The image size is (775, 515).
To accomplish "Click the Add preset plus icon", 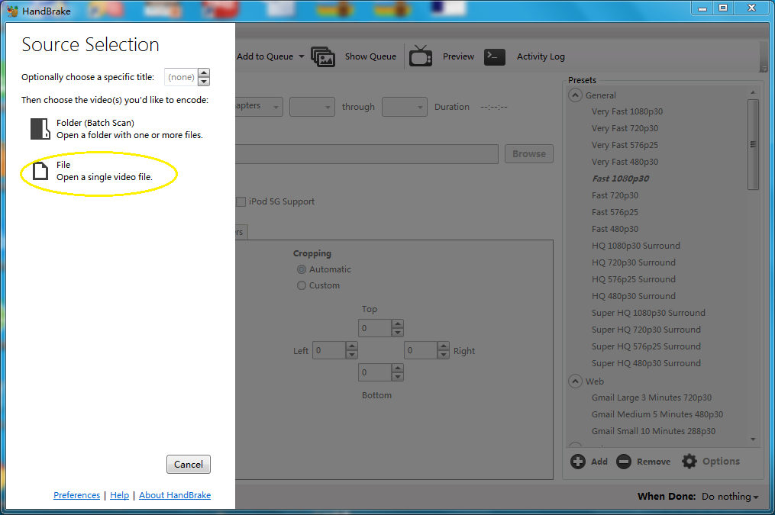I will [577, 462].
